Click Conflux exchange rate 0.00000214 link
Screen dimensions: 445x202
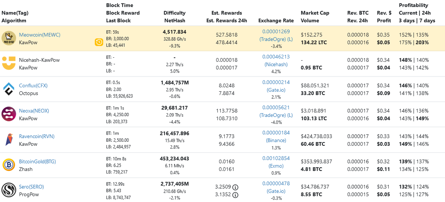tap(276, 82)
